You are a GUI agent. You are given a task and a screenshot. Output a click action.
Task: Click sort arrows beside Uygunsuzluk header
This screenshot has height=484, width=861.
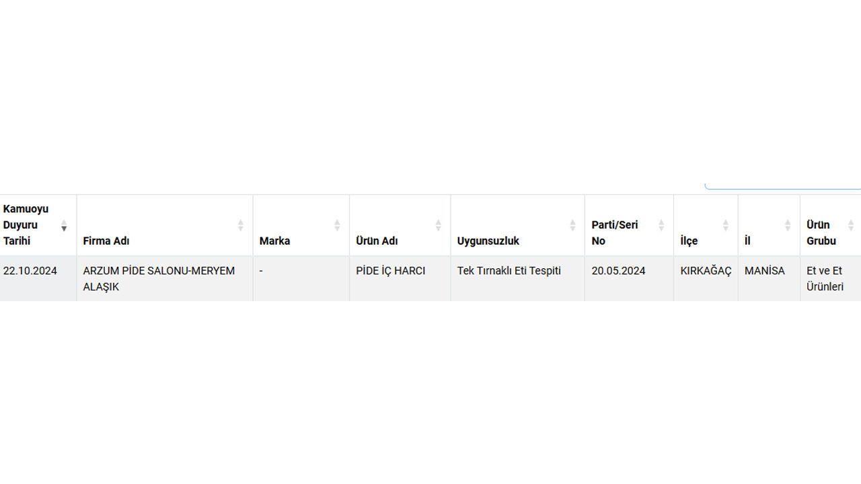(x=572, y=225)
